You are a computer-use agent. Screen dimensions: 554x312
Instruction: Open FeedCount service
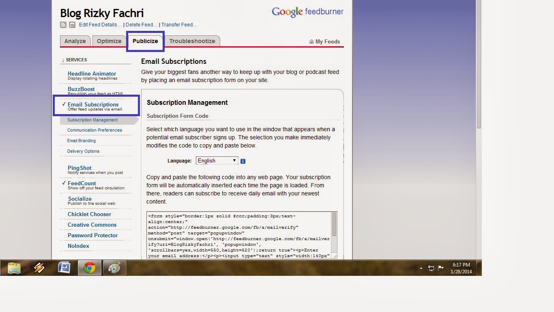click(x=82, y=183)
